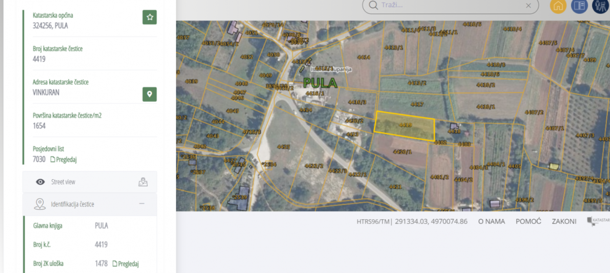The width and height of the screenshot is (610, 273).
Task: Open Pregledaj for Posjedovni list 7030
Action: click(64, 159)
